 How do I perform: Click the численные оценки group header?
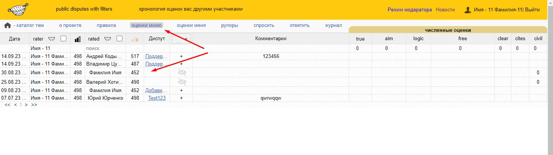click(x=448, y=30)
